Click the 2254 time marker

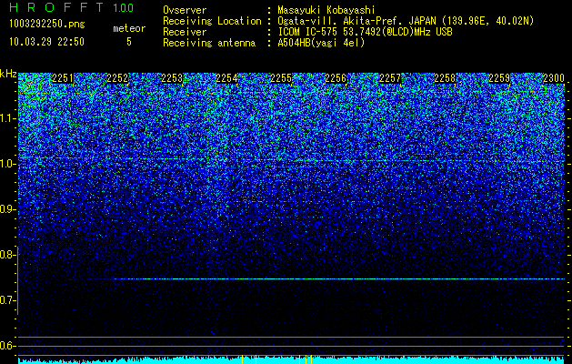pos(226,78)
